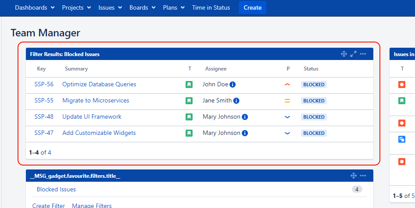Click info icon next to John Doe

click(x=233, y=85)
